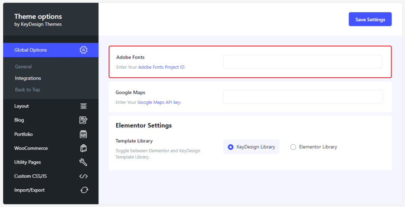Select the Elementor Library radio option
405x207 pixels.
click(314, 147)
